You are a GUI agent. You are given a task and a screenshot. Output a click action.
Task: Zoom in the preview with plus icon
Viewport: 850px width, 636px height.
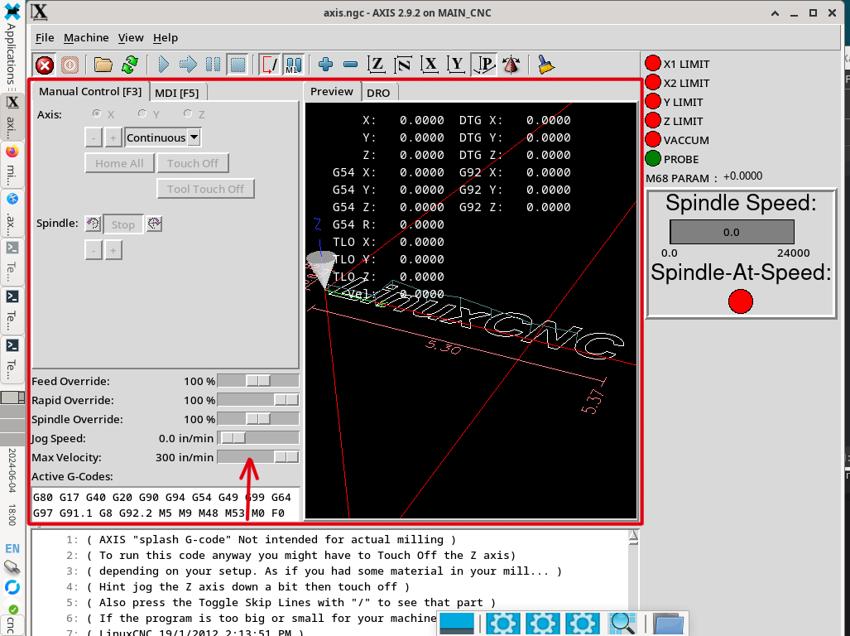(326, 65)
